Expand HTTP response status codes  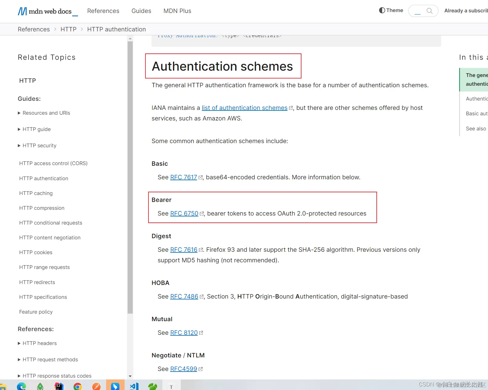click(55, 376)
